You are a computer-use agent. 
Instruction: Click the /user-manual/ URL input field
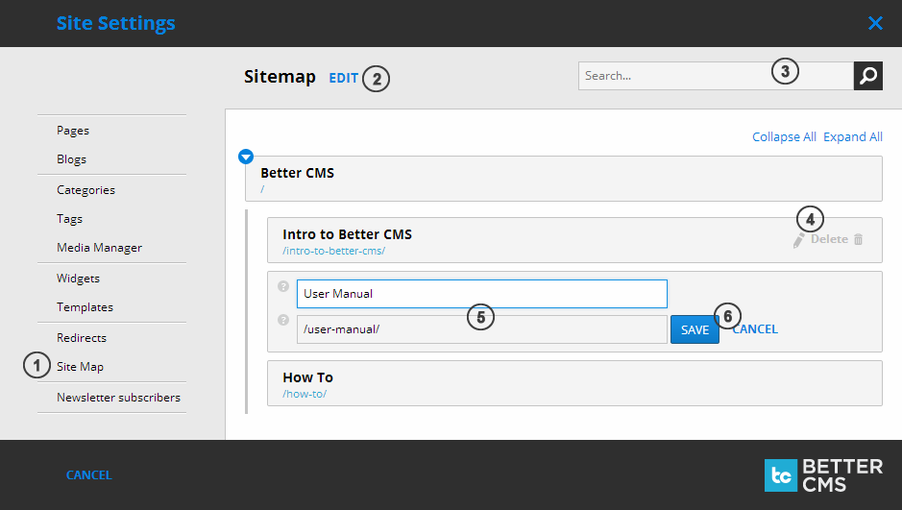481,329
